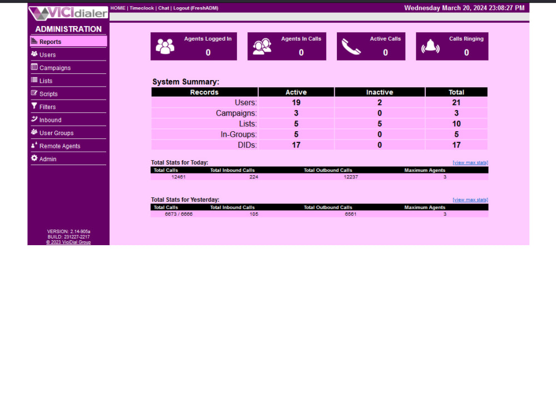556x417 pixels.
Task: Click the Active Calls phone handset icon
Action: click(x=351, y=47)
